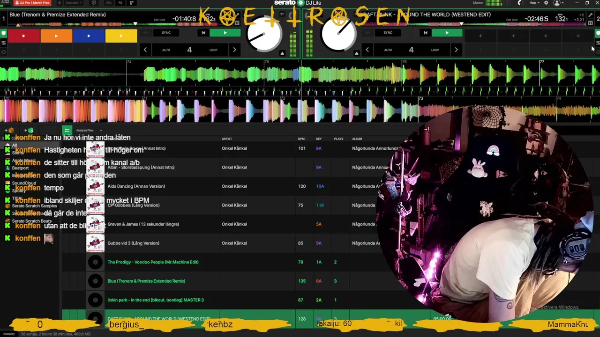Screen dimensions: 600x337
Task: Select Serato Scratch Samples crate
Action: coord(34,205)
